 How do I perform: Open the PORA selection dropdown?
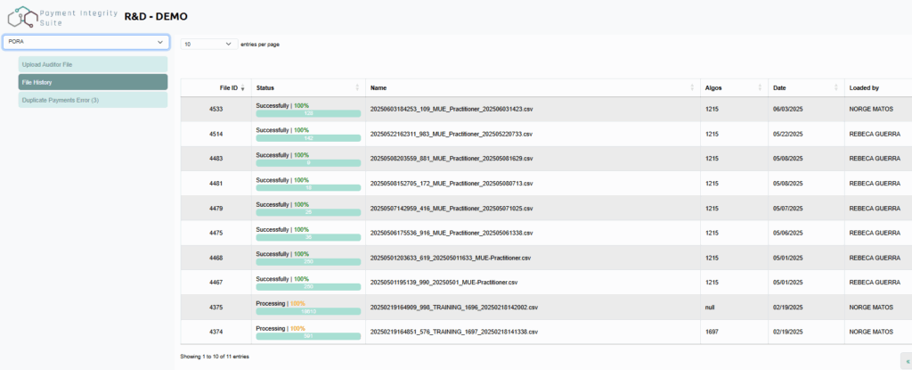[85, 42]
